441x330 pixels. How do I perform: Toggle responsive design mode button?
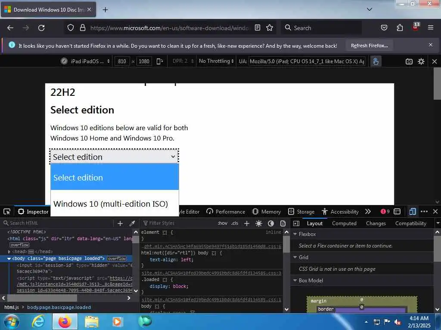(412, 211)
